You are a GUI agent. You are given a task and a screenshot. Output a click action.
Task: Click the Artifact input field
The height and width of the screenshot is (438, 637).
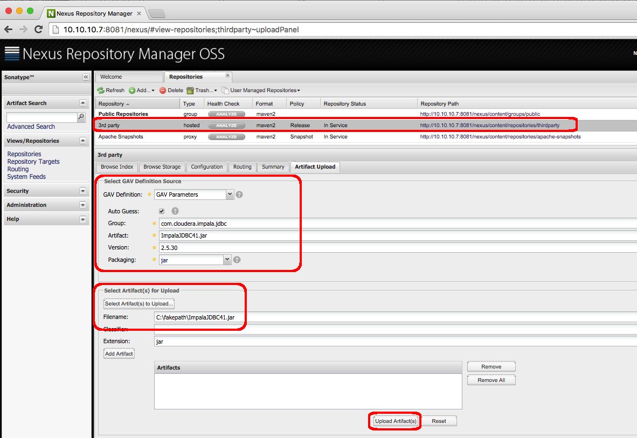point(398,235)
